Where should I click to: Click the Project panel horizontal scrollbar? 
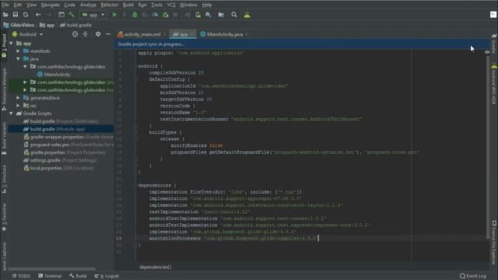[52, 269]
